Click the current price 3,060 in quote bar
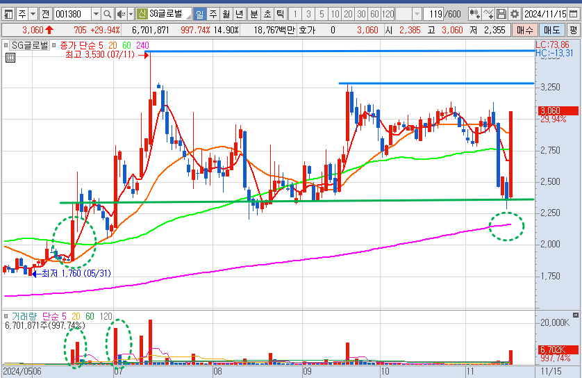Viewport: 582px width, 378px height. [x=33, y=30]
